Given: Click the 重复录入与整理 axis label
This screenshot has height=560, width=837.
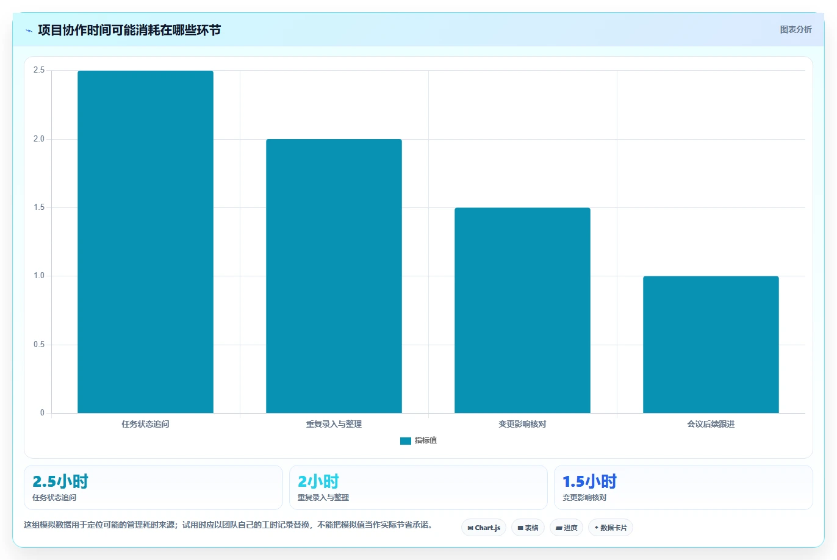Looking at the screenshot, I should [x=334, y=424].
